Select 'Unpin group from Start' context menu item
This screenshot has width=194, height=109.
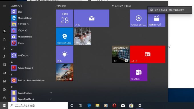[170, 10]
